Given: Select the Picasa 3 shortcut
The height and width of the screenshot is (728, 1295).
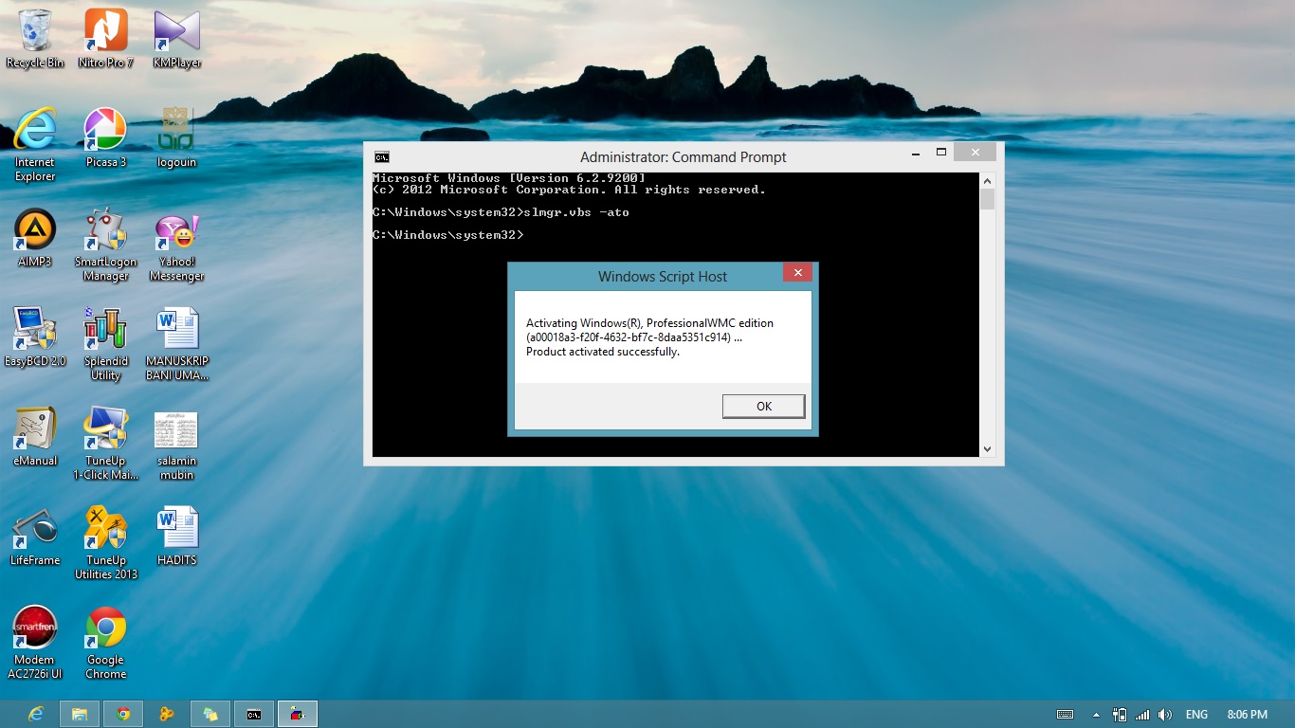Looking at the screenshot, I should pos(105,137).
